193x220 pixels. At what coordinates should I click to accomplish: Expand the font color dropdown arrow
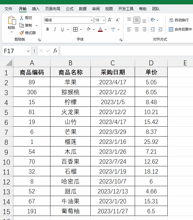click(x=106, y=29)
